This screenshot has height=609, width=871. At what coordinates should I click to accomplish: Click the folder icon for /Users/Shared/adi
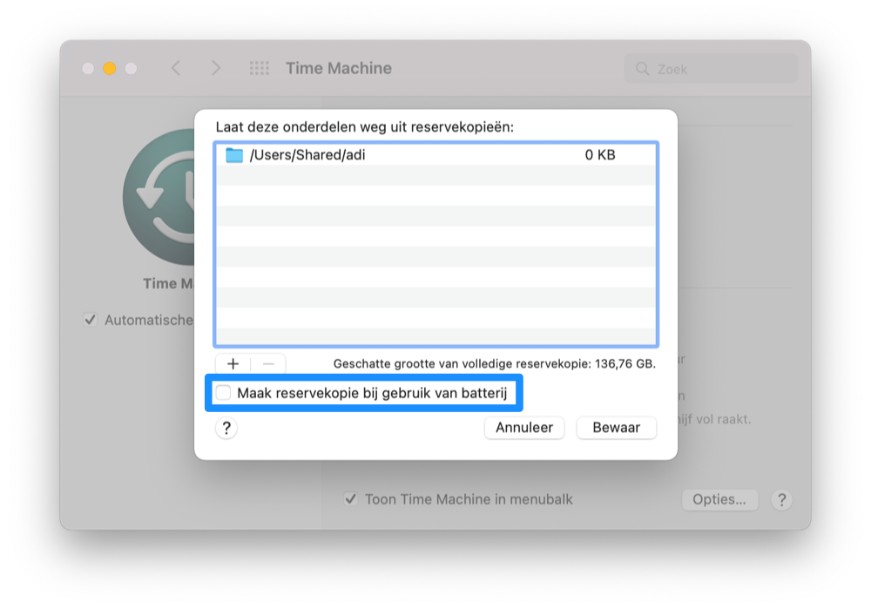[x=234, y=155]
